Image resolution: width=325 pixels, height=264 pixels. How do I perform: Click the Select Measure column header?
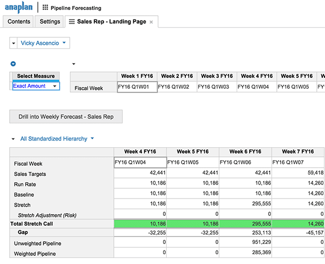[x=36, y=76]
